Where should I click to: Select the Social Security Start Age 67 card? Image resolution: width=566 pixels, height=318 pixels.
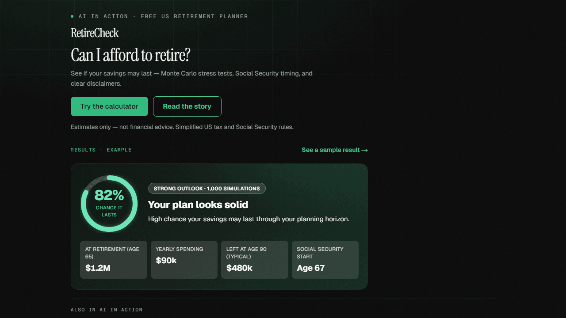(x=325, y=260)
